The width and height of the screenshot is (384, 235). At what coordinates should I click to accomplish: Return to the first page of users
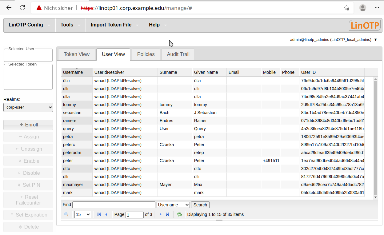[x=99, y=214]
